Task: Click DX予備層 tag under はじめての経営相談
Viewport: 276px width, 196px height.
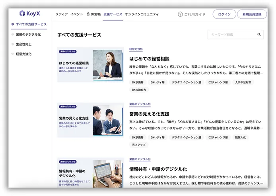Action: (138, 82)
